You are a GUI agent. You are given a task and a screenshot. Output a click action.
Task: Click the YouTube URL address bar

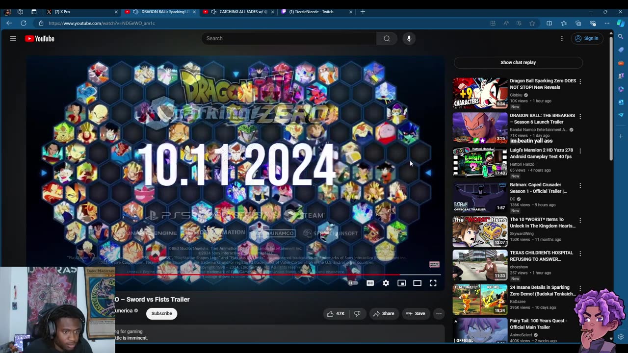coord(265,23)
